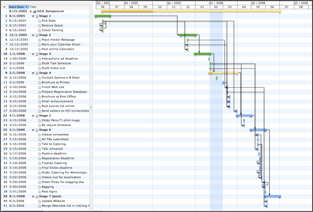Click the icon beside Contact Sponsors & Dept.
This screenshot has height=212, width=313.
pyautogui.click(x=39, y=78)
